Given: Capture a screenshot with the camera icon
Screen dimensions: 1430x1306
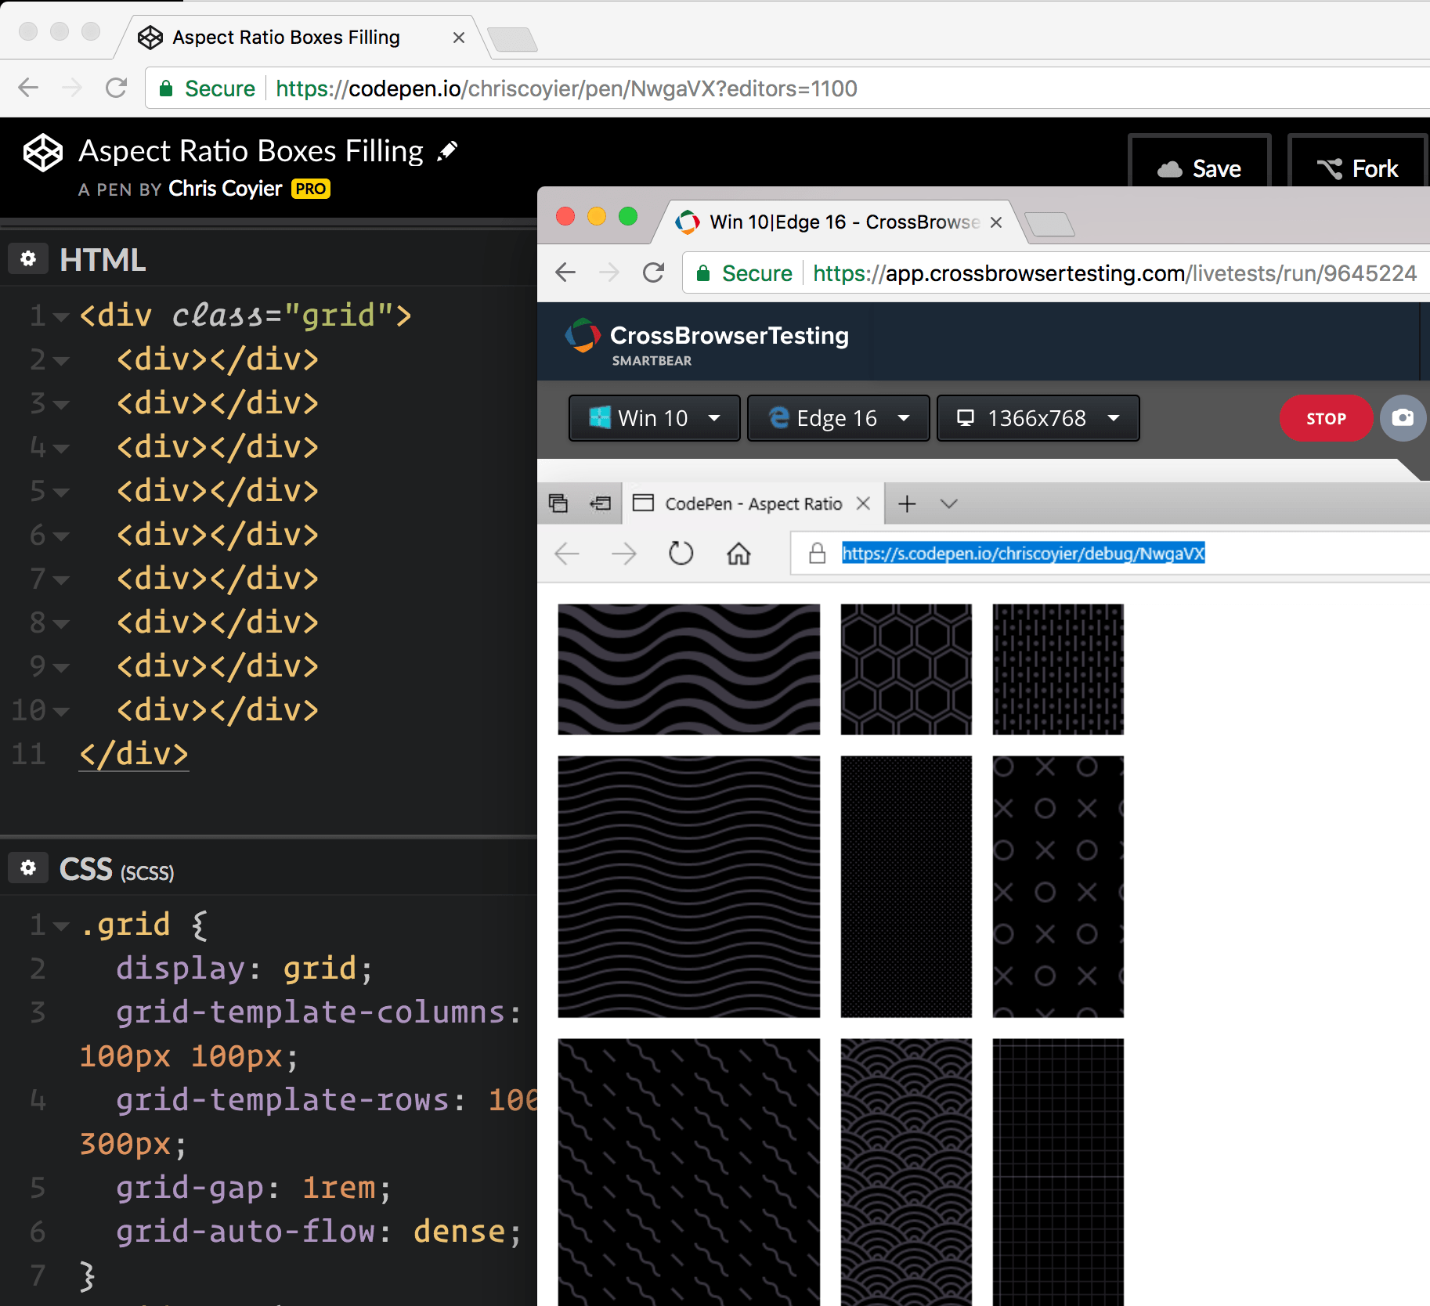Looking at the screenshot, I should pyautogui.click(x=1404, y=418).
